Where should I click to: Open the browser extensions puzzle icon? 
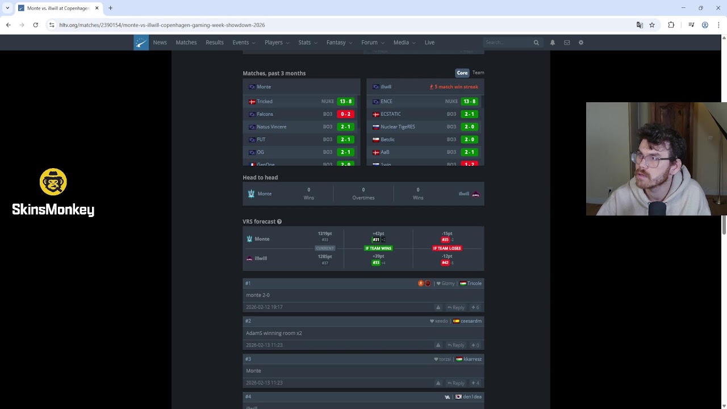671,25
